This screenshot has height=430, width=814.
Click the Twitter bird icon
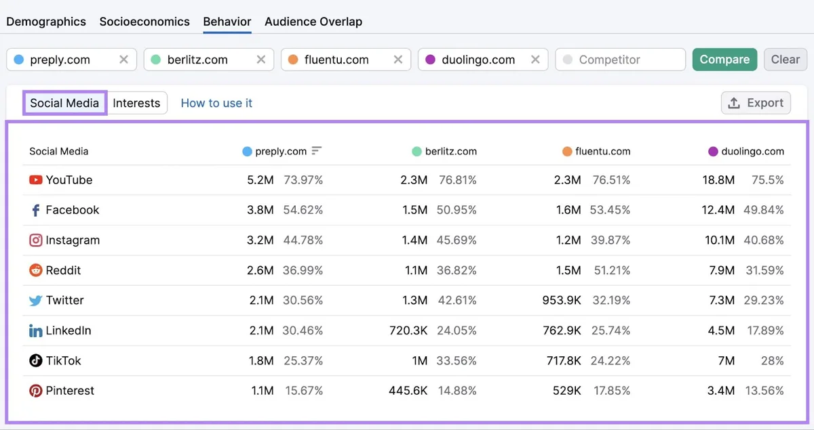click(36, 301)
